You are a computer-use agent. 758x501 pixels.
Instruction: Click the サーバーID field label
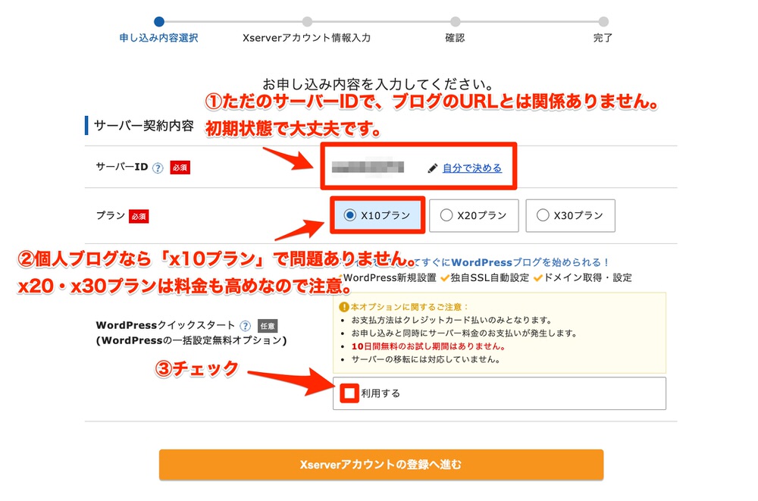(x=122, y=167)
